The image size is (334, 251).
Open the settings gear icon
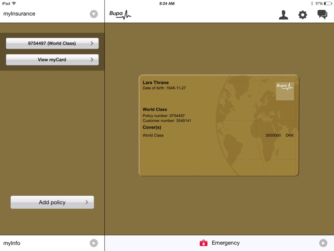[302, 15]
